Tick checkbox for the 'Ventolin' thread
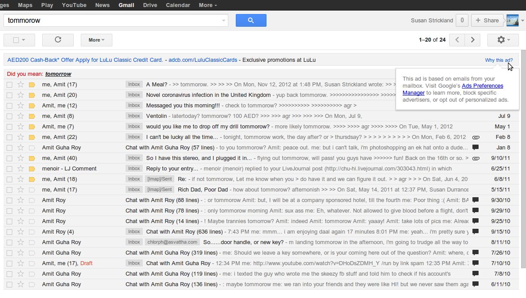 point(9,117)
